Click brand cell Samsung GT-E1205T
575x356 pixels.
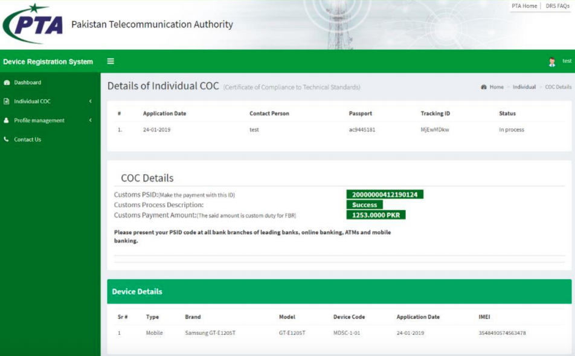210,333
